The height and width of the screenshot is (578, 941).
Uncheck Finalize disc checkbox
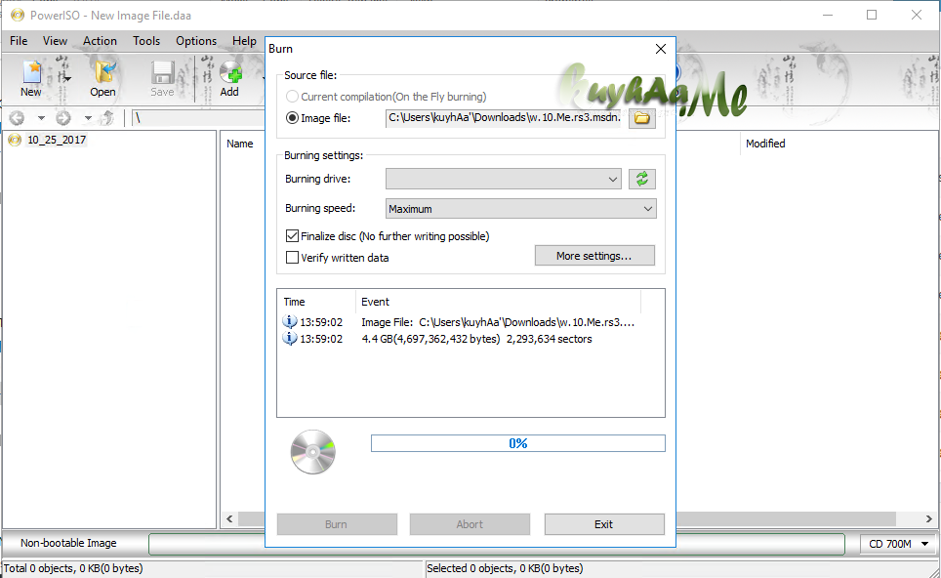(292, 236)
